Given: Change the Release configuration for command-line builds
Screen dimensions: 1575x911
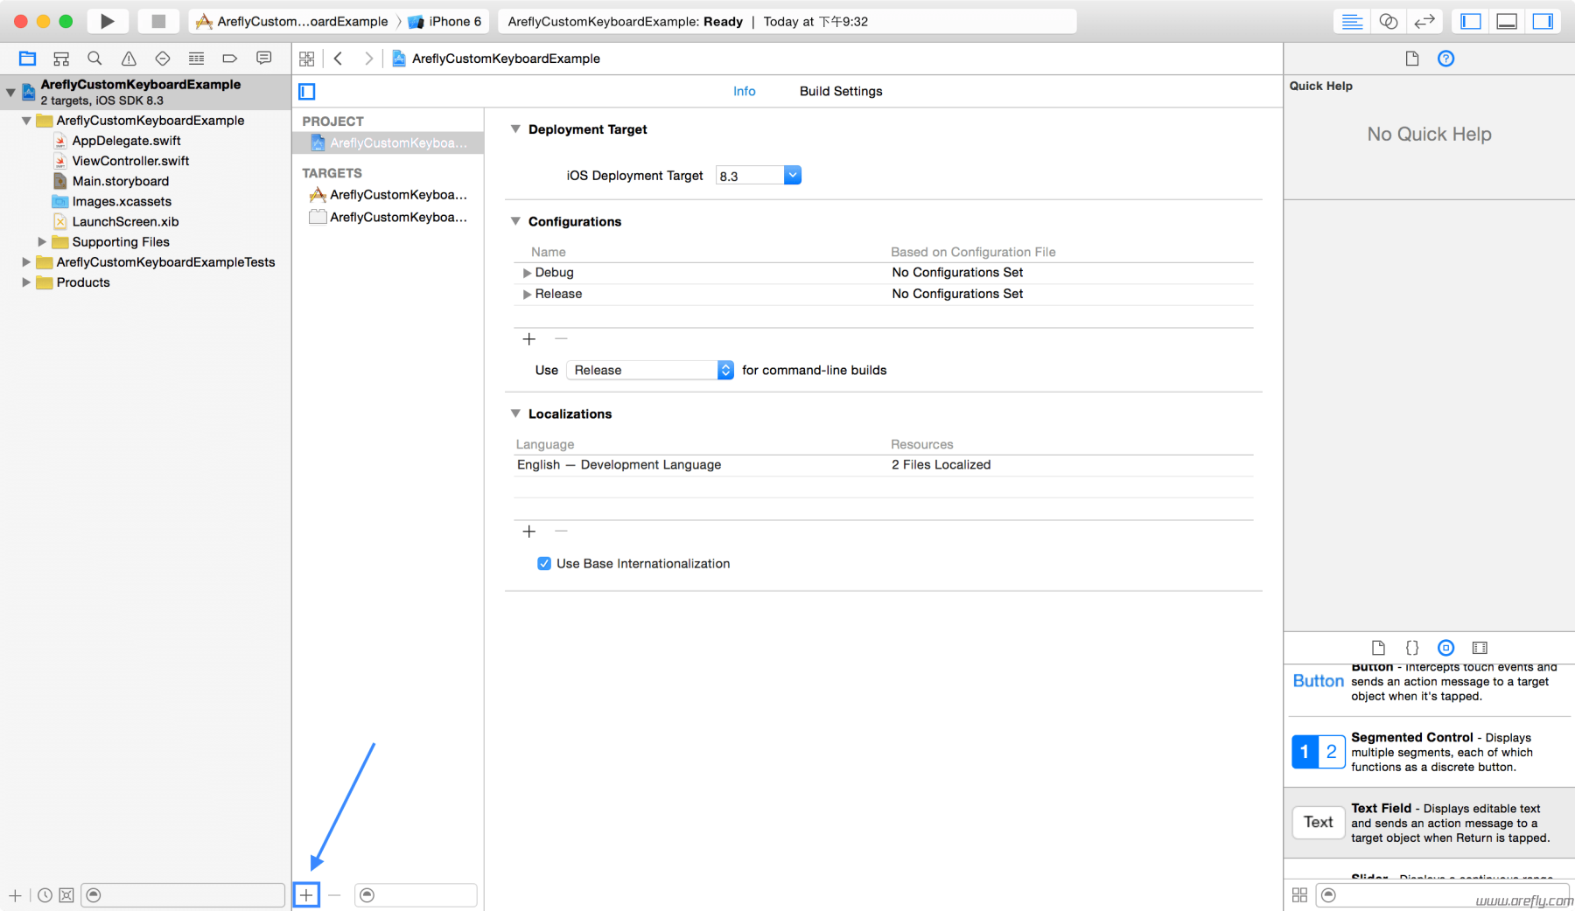Looking at the screenshot, I should (724, 370).
